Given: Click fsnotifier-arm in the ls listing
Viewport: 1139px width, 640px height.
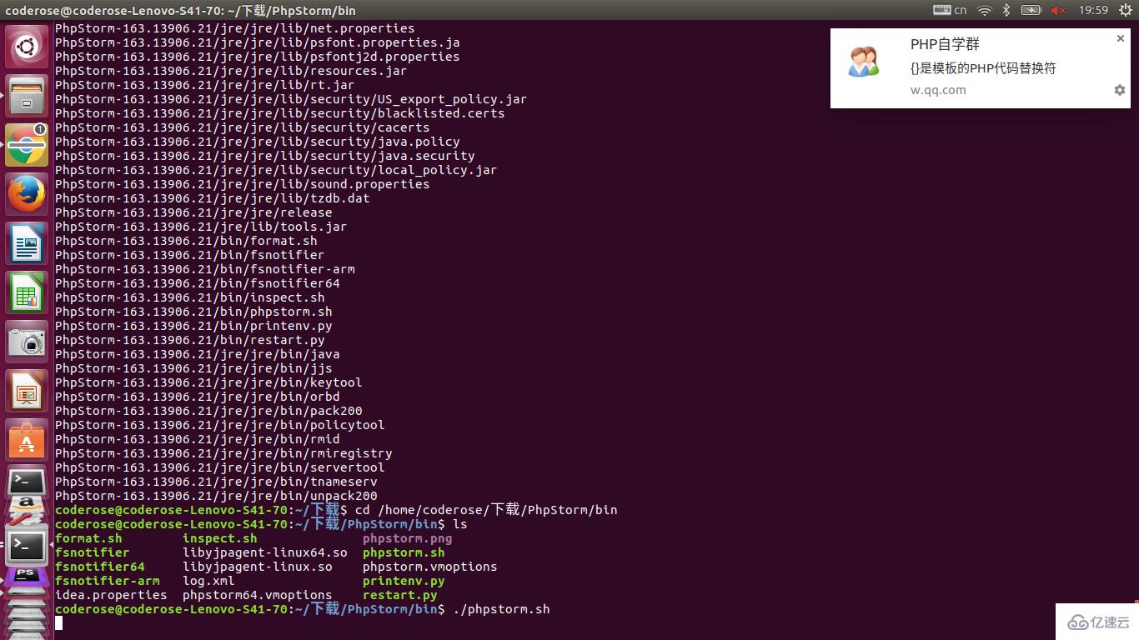Looking at the screenshot, I should click(x=108, y=581).
